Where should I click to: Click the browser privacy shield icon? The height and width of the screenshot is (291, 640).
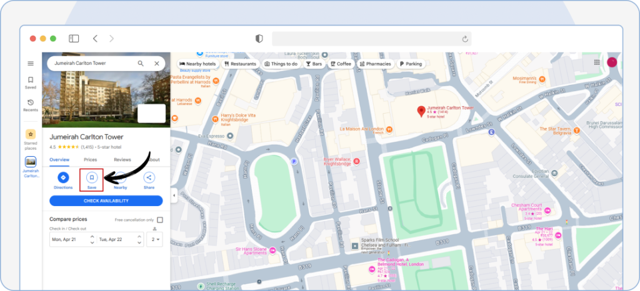pos(259,39)
